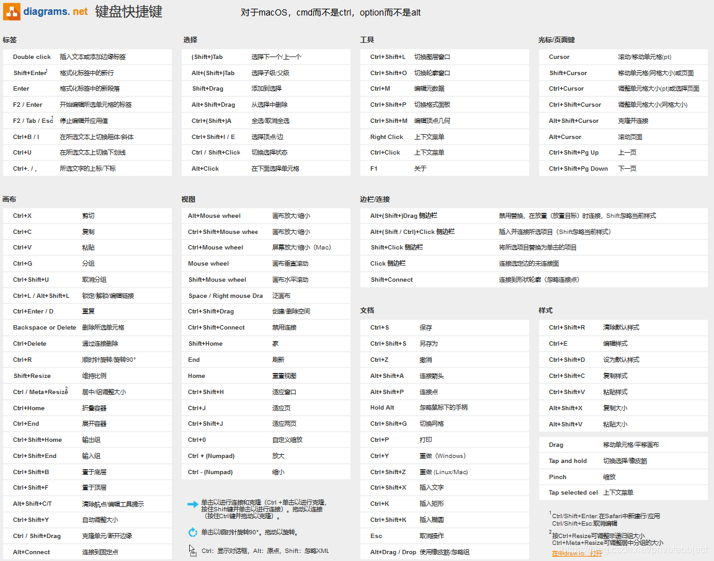
Task: Select the (Shift+)Tab shortcut row
Action: pos(266,57)
